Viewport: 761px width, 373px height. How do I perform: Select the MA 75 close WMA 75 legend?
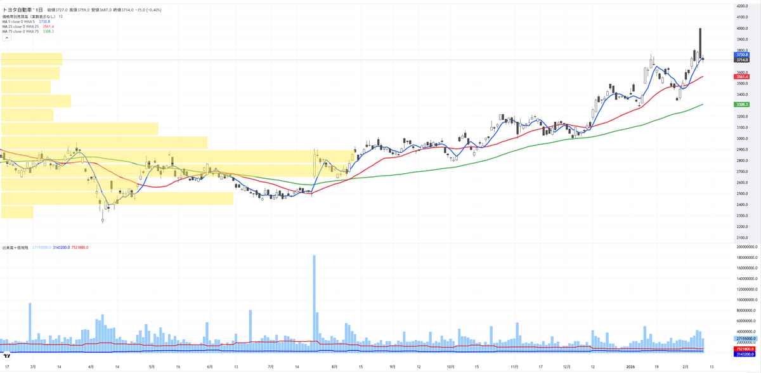click(x=21, y=32)
